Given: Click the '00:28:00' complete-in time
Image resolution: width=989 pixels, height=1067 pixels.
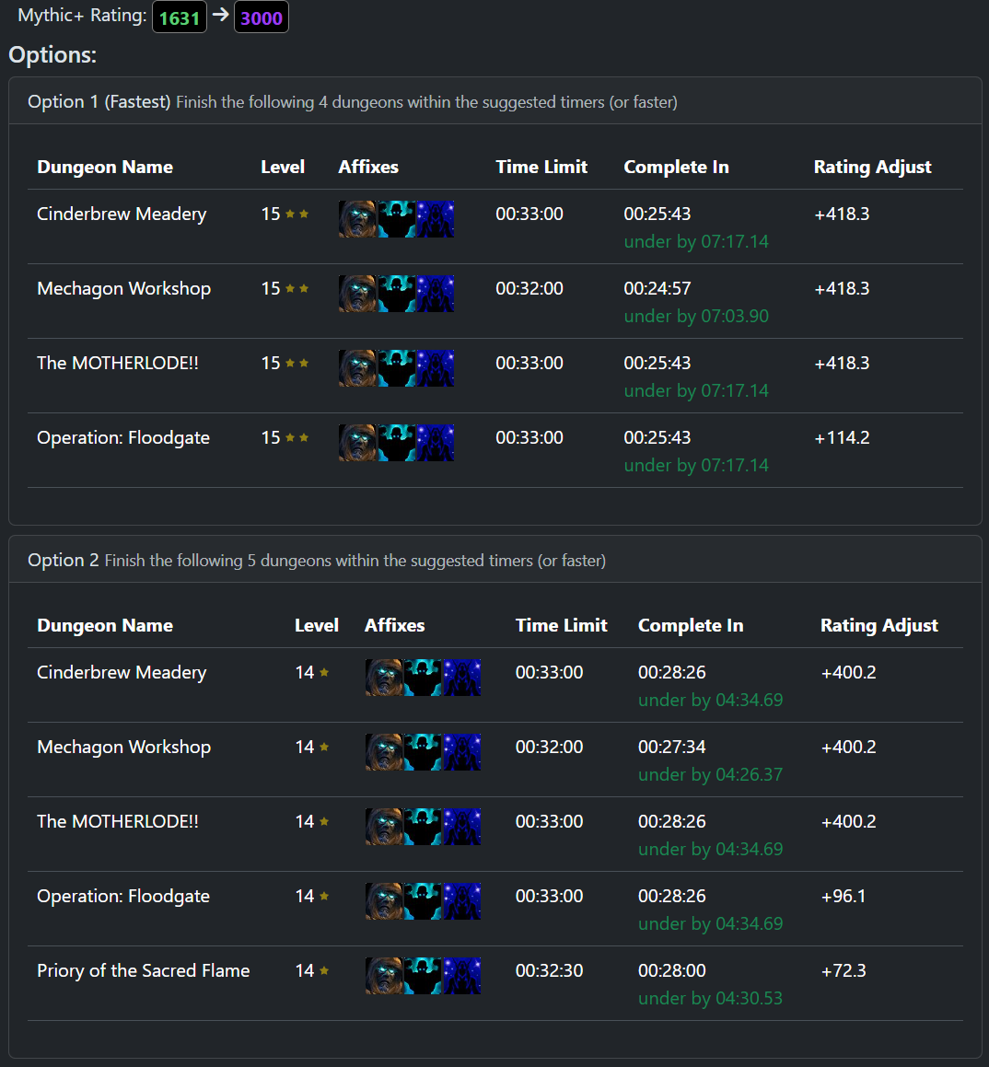Looking at the screenshot, I should click(672, 971).
